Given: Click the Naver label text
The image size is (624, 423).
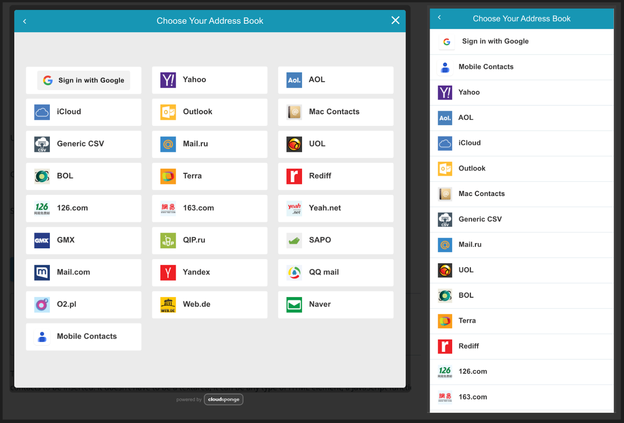Looking at the screenshot, I should [x=320, y=304].
